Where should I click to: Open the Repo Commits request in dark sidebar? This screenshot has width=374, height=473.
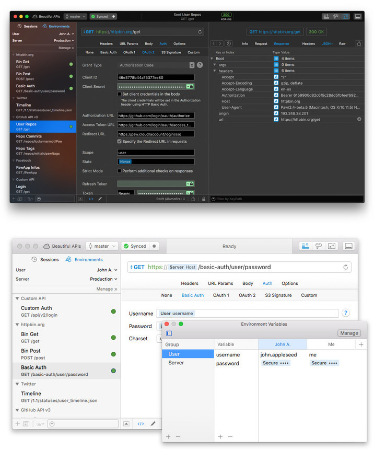click(43, 139)
